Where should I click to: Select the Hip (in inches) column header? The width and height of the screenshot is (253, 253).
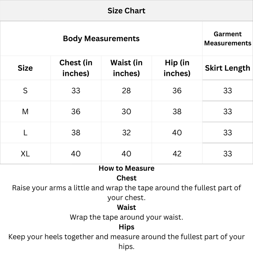(x=177, y=68)
